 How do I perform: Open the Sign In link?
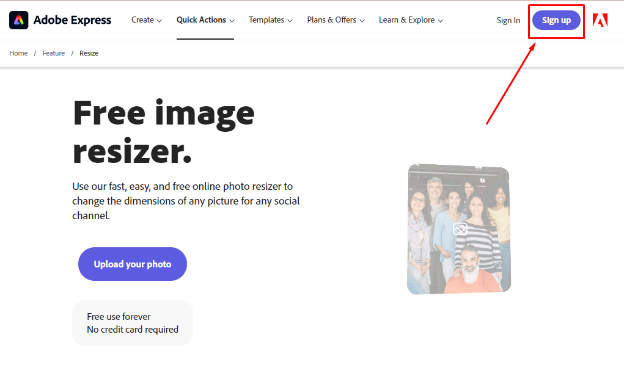click(508, 20)
